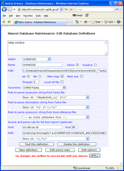This screenshot has width=124, height=171.
Task: Click the fasta file Path field
Action: point(64,71)
